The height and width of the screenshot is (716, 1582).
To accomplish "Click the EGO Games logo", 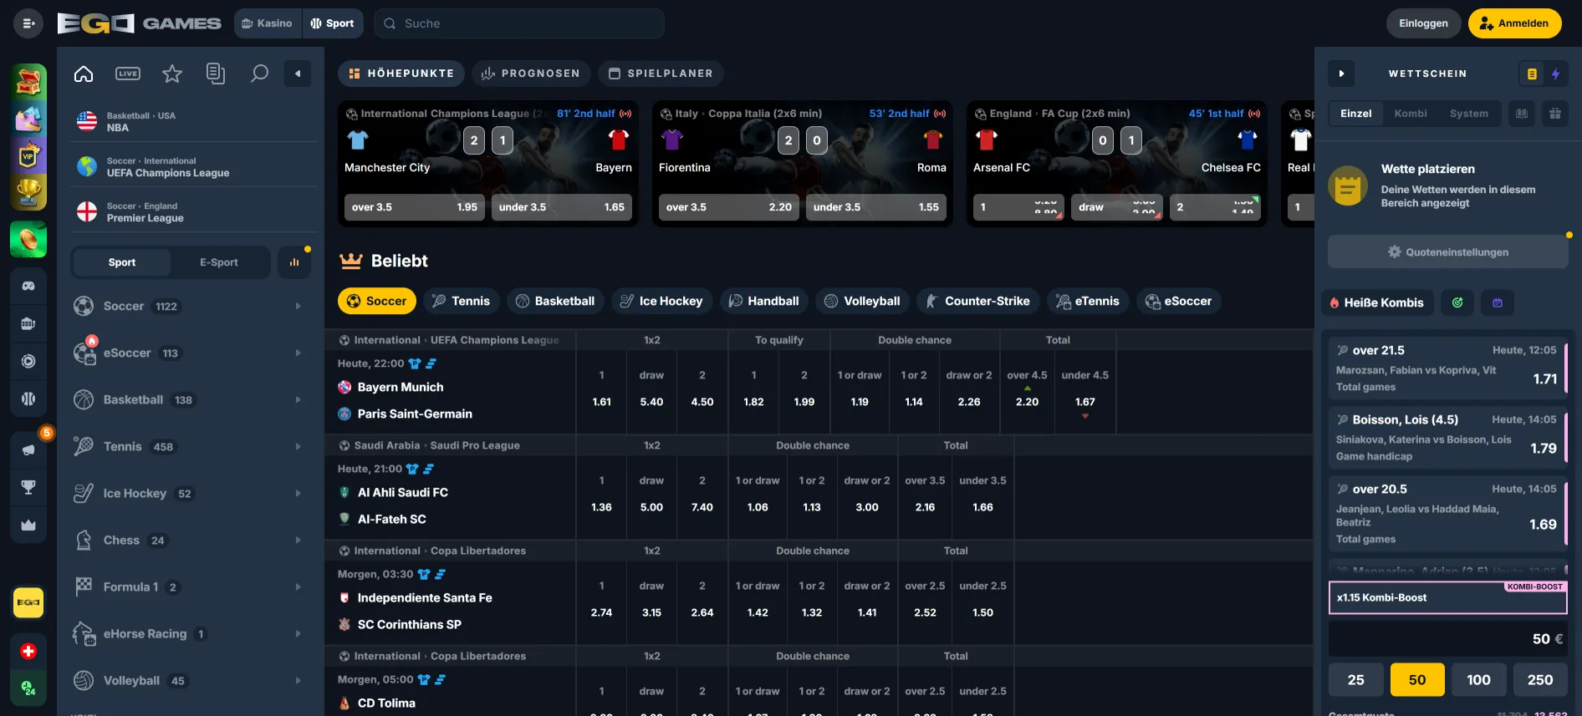I will tap(139, 23).
